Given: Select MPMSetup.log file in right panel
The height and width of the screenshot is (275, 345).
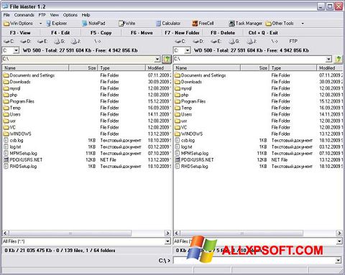Looking at the screenshot, I should coord(191,154).
